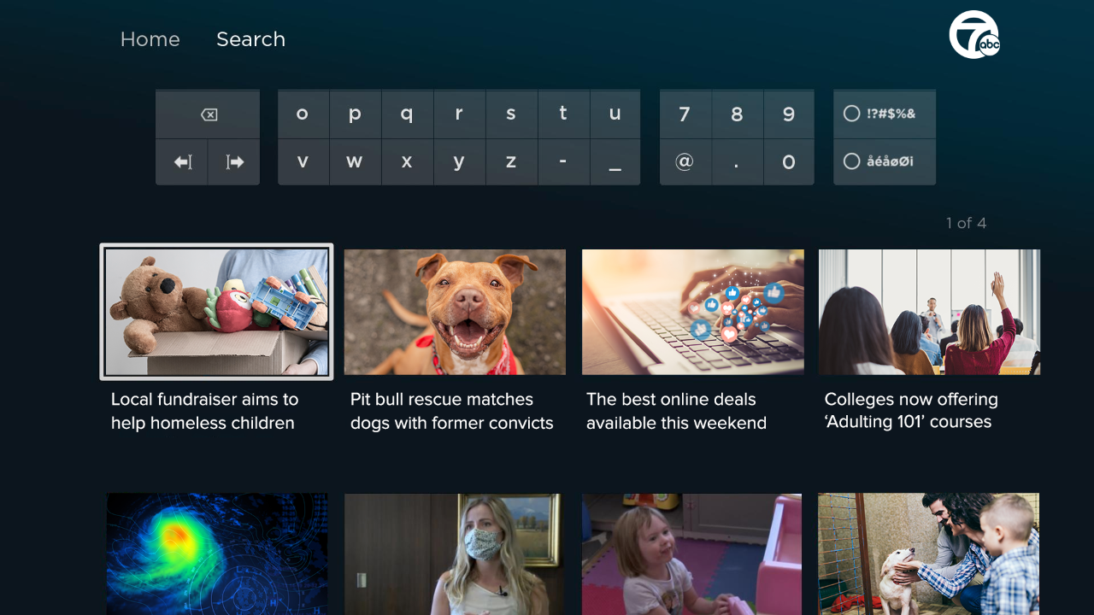The image size is (1094, 615).
Task: Select the accented characters radio option
Action: [885, 161]
